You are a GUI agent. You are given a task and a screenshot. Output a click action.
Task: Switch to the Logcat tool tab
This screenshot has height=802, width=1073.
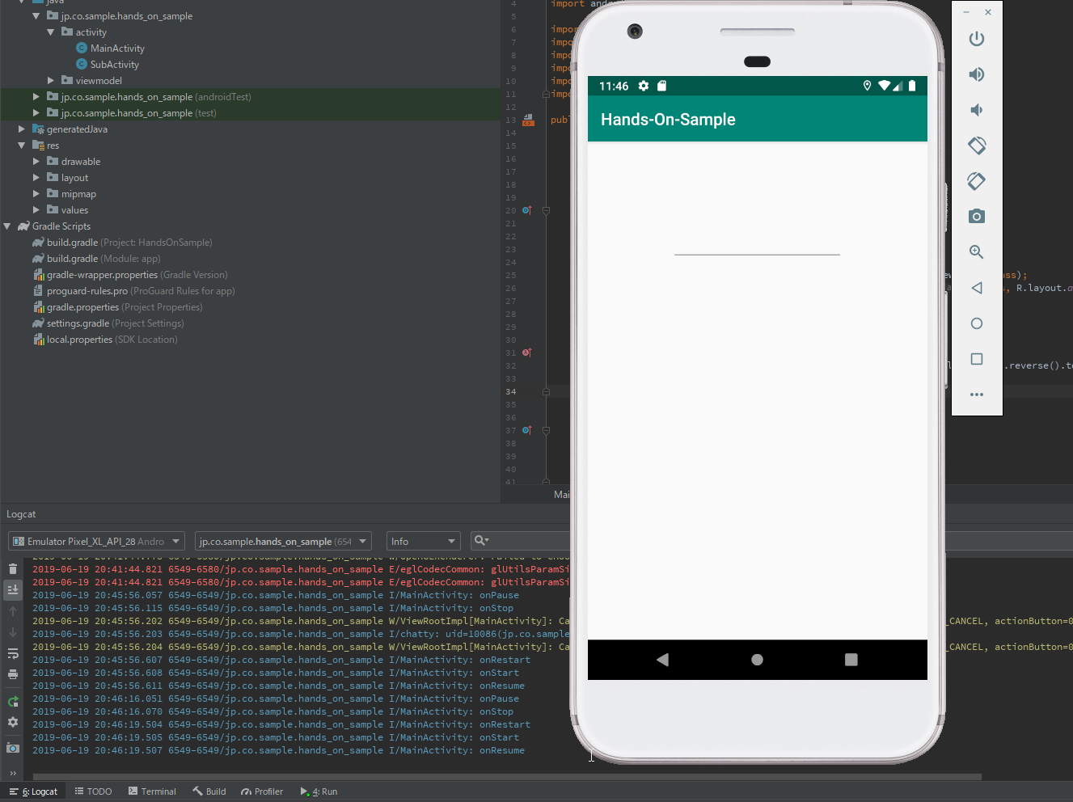33,791
